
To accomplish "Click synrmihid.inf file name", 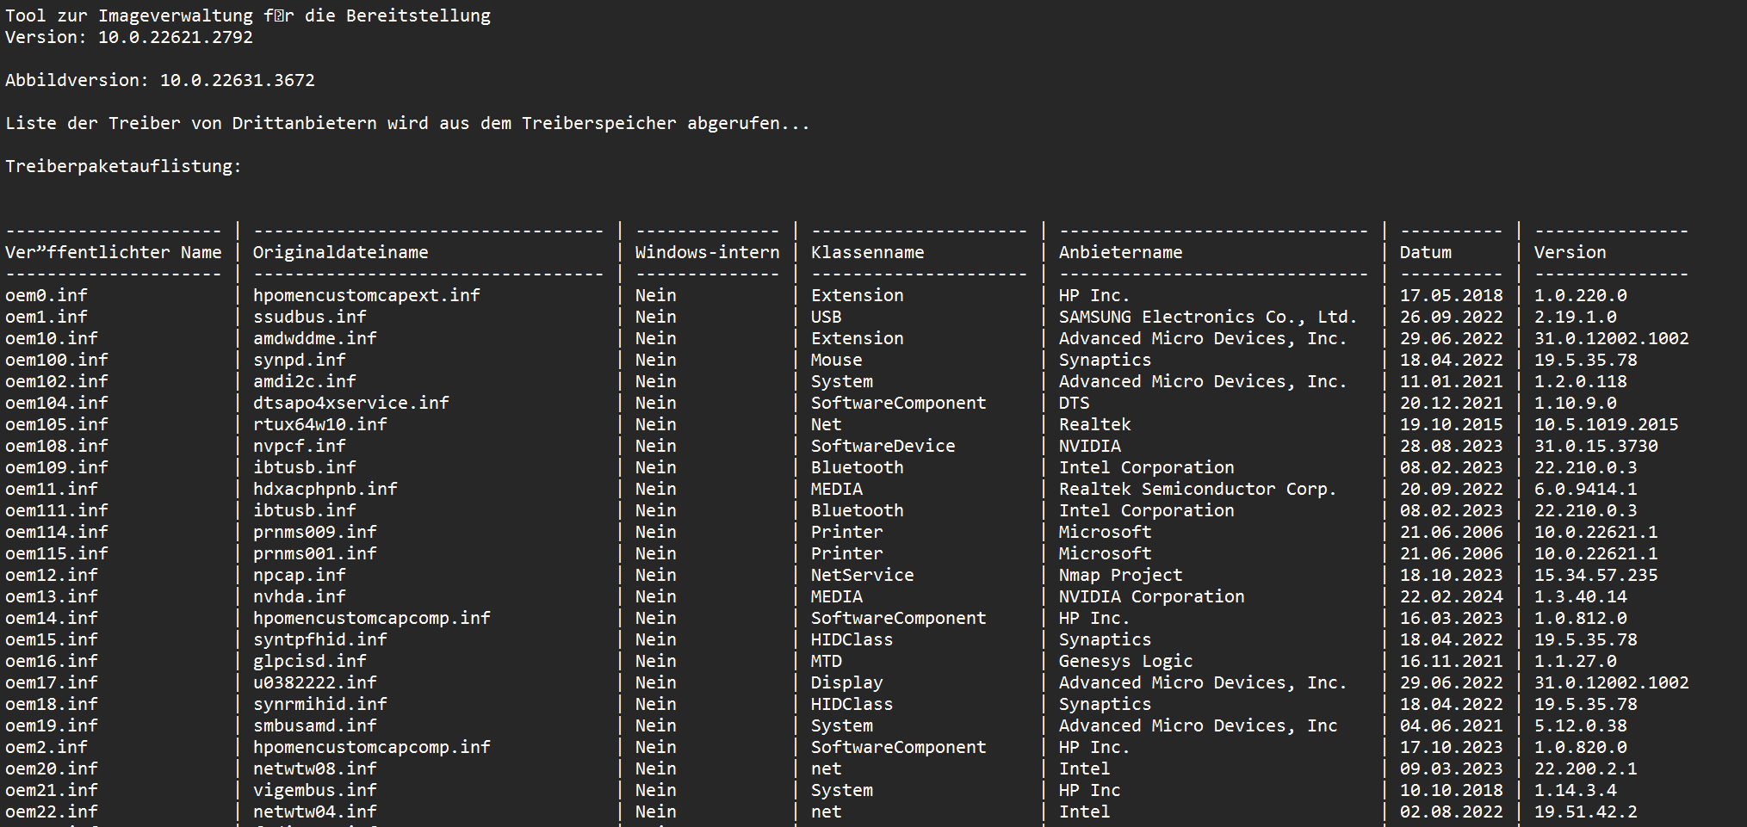I will tap(319, 704).
